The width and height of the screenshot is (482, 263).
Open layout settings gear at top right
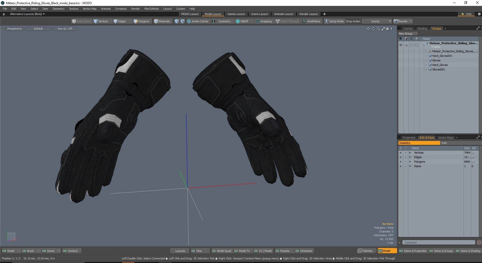tap(479, 14)
